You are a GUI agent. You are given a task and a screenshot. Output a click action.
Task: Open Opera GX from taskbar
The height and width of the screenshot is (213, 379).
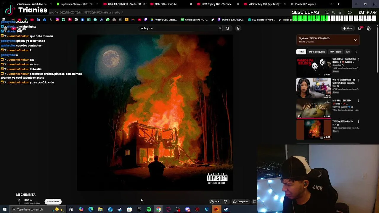[x=168, y=209]
